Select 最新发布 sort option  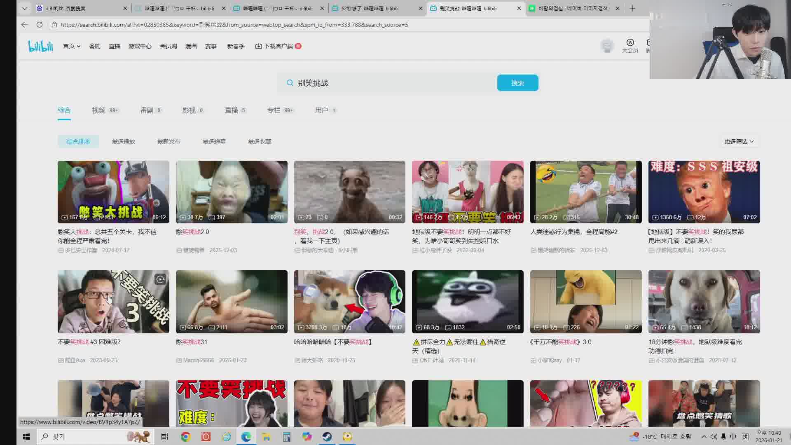click(x=169, y=141)
